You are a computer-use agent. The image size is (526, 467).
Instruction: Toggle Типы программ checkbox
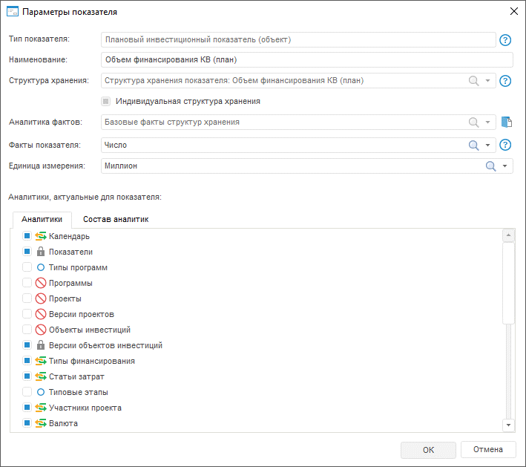click(x=27, y=267)
